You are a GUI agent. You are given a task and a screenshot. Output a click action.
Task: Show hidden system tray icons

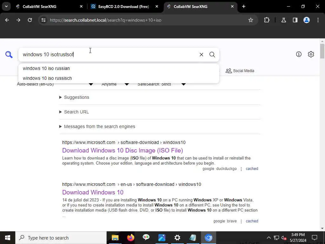(x=269, y=238)
